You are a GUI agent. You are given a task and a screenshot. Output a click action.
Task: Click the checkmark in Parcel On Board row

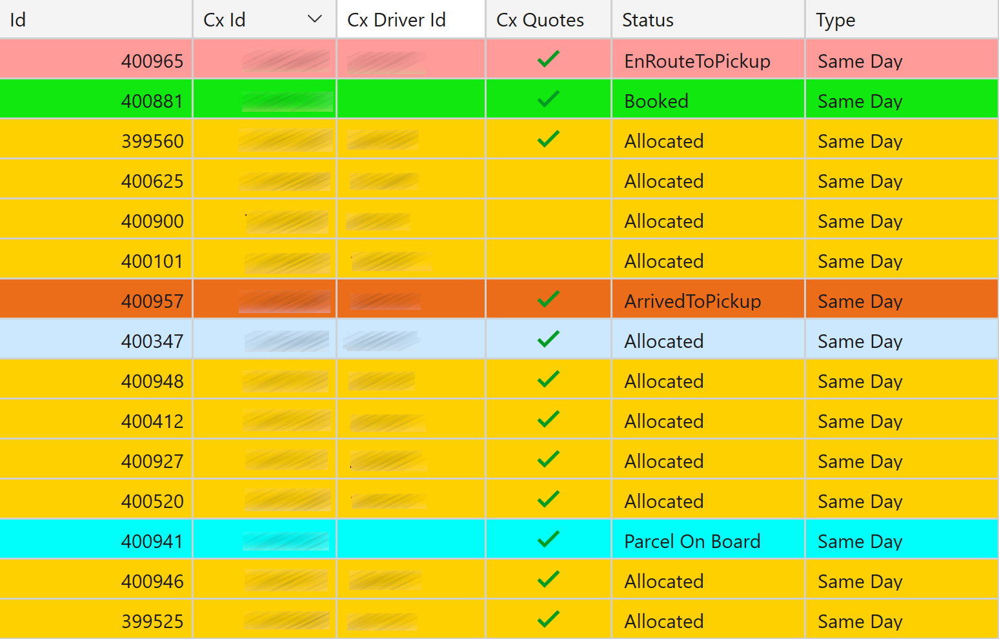[548, 540]
